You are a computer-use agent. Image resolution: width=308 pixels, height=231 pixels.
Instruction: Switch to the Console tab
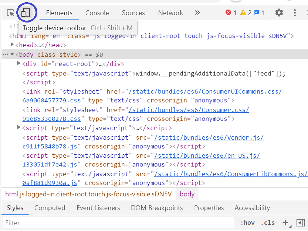click(x=97, y=13)
